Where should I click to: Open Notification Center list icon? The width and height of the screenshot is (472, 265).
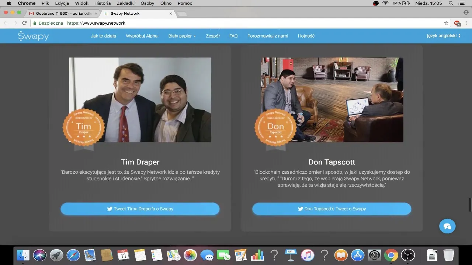[462, 3]
